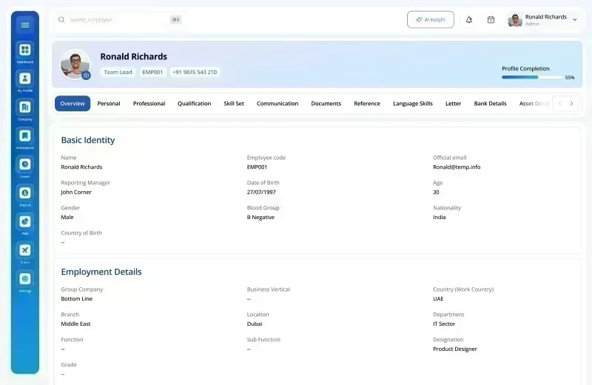Click the Male gender value
This screenshot has width=592, height=385.
[x=67, y=217]
